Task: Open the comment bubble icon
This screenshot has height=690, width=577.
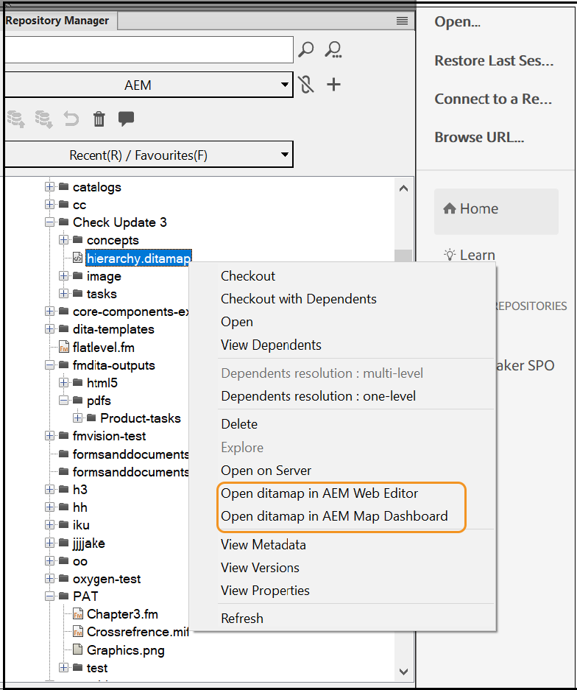Action: point(126,119)
